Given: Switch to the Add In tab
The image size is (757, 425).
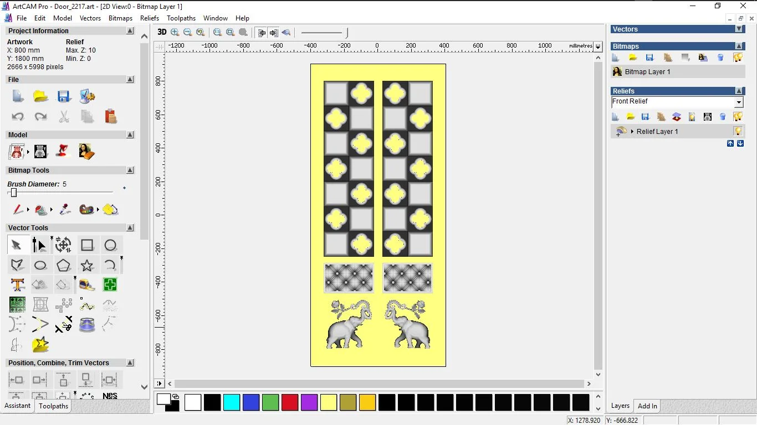Looking at the screenshot, I should 647,406.
